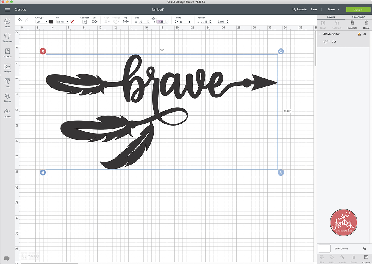Open the Arrange dropdown
Viewport: 372px width, 264px height.
tap(116, 22)
